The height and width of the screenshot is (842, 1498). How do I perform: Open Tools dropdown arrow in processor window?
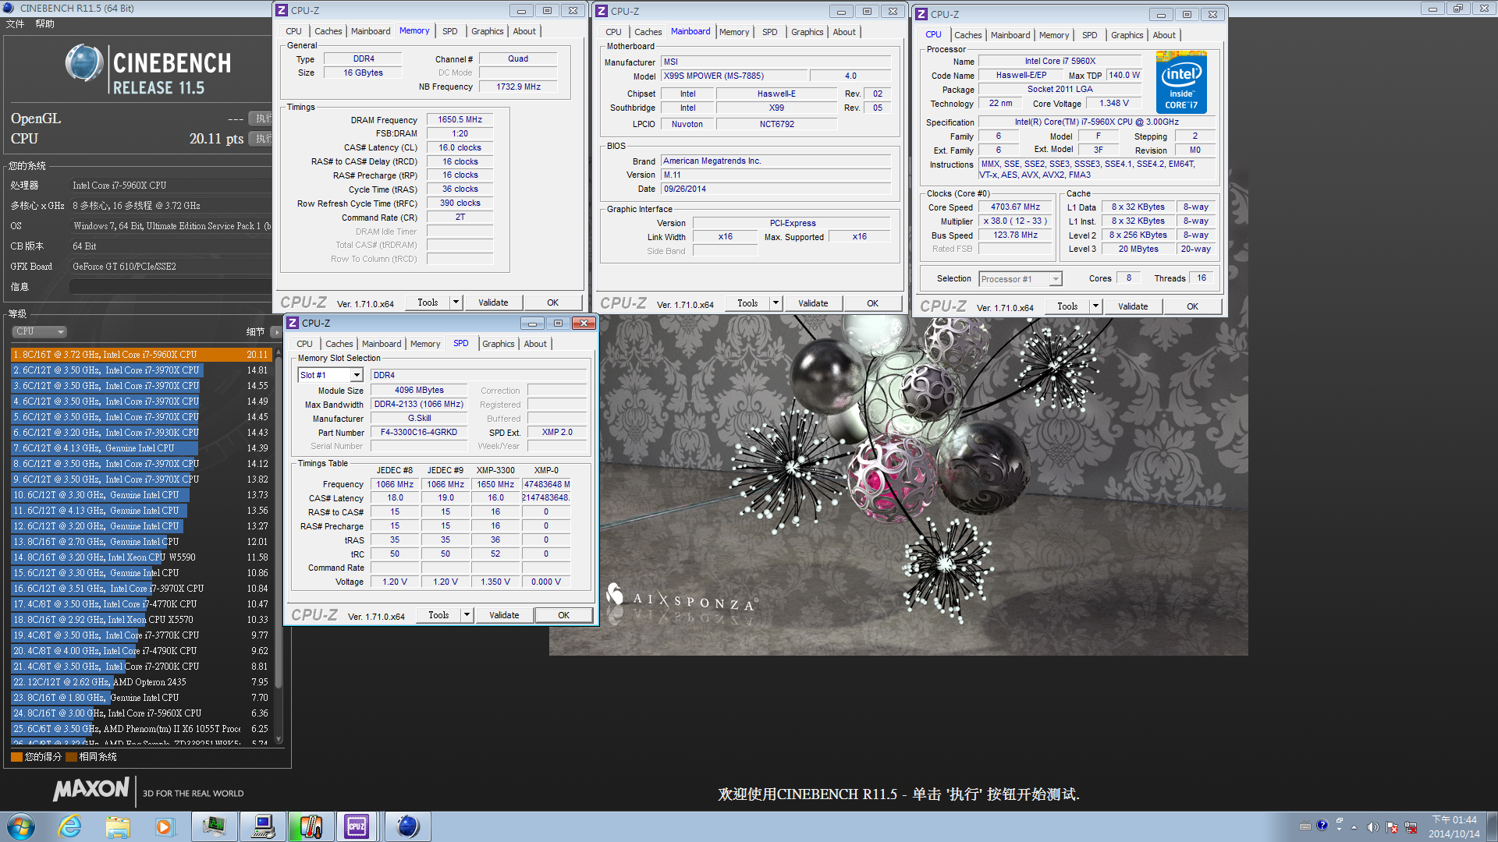tap(1095, 306)
